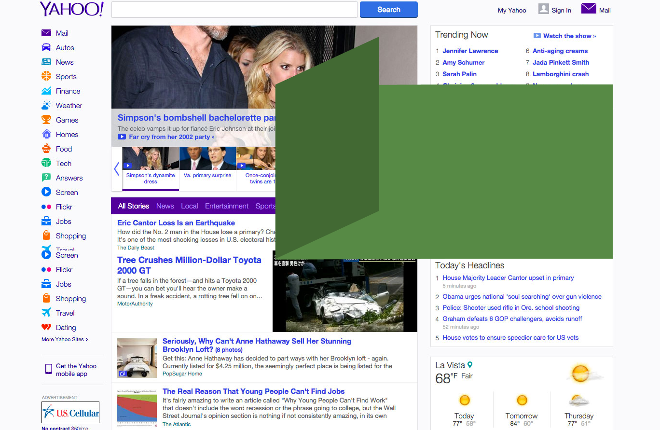
Task: Open Police: Shooter used rifle headline
Action: click(511, 307)
